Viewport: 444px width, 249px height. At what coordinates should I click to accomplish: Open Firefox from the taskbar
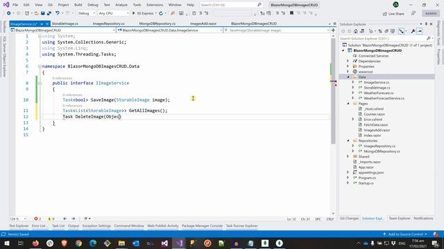point(35,243)
